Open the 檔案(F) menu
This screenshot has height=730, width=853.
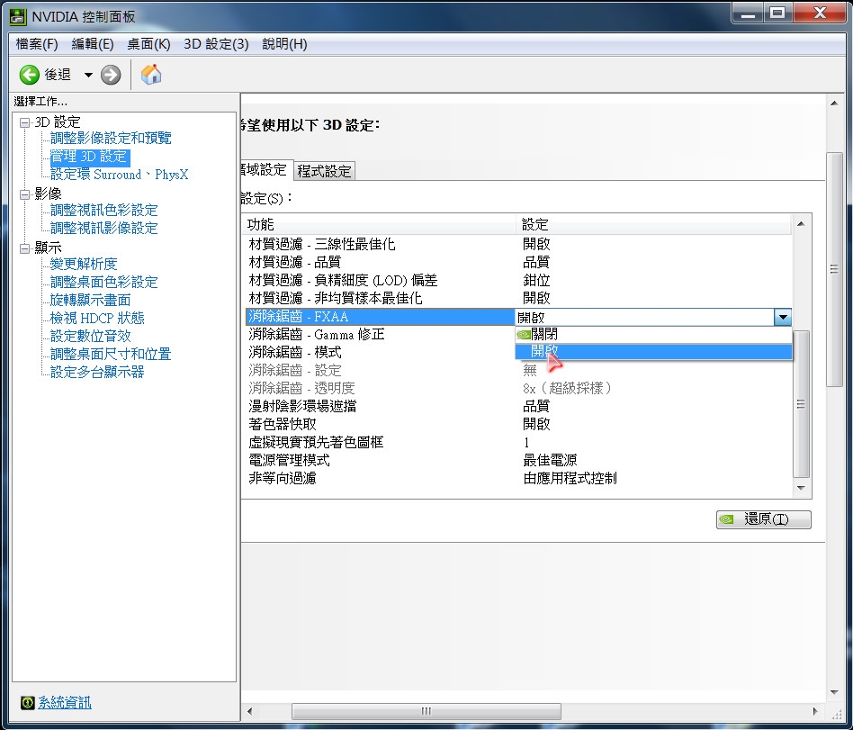(x=37, y=44)
